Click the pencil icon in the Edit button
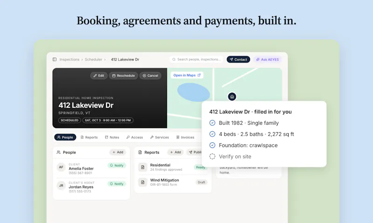 [95, 75]
